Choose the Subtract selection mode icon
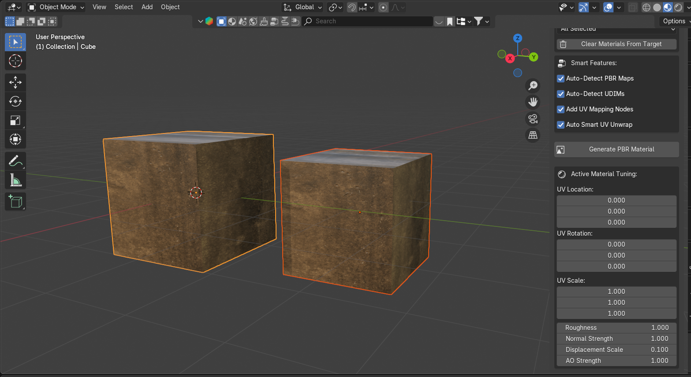Image resolution: width=691 pixels, height=377 pixels. [x=31, y=21]
